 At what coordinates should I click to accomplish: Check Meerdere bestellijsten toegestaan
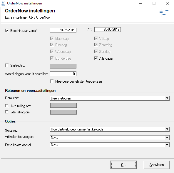coord(52,81)
